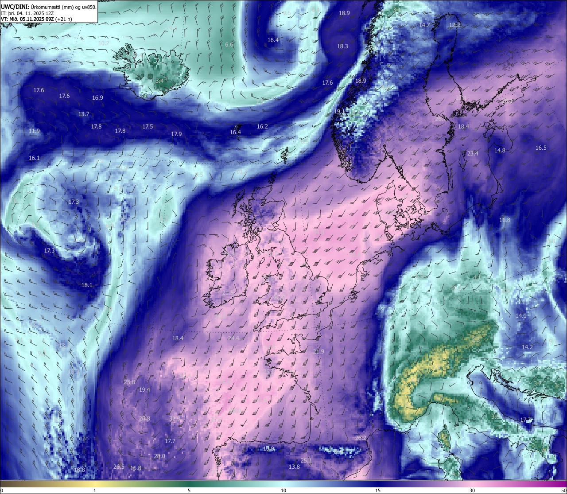Click the '30' tick label on the color scale
The width and height of the screenshot is (567, 494).
point(472,490)
